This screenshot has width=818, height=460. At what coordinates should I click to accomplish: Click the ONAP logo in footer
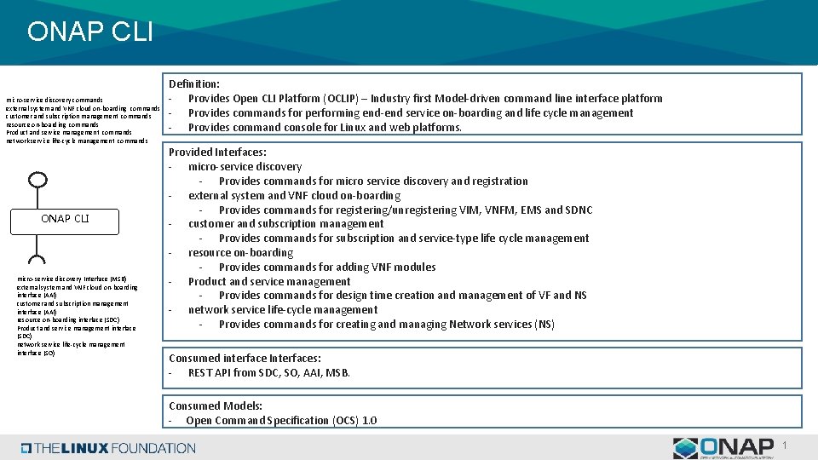pyautogui.click(x=723, y=448)
